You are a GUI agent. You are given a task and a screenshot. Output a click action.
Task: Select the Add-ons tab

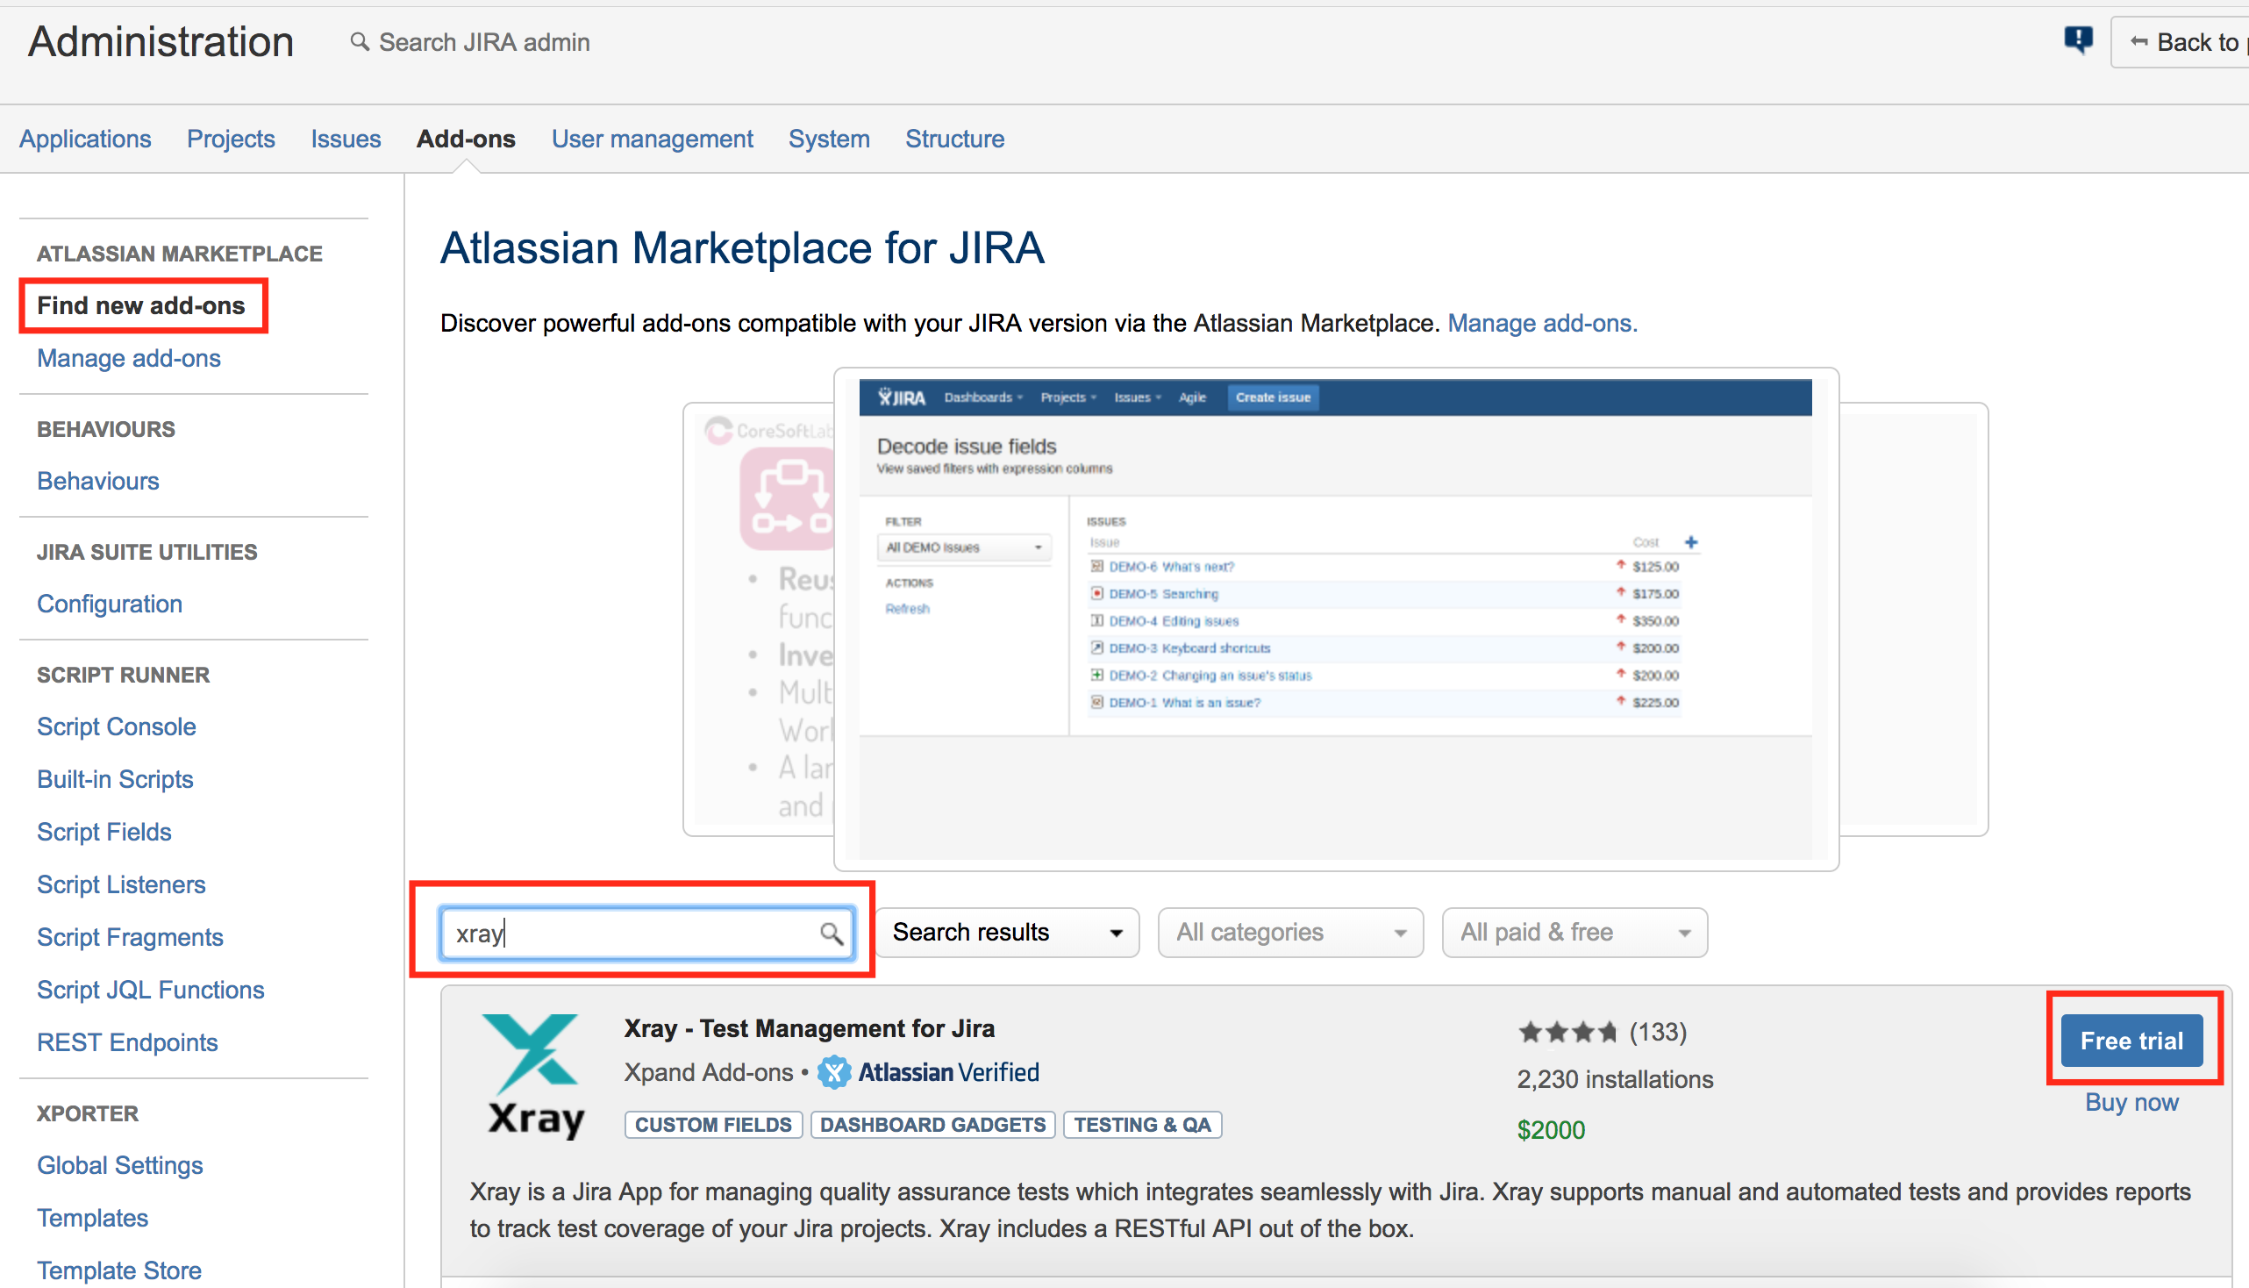click(466, 139)
